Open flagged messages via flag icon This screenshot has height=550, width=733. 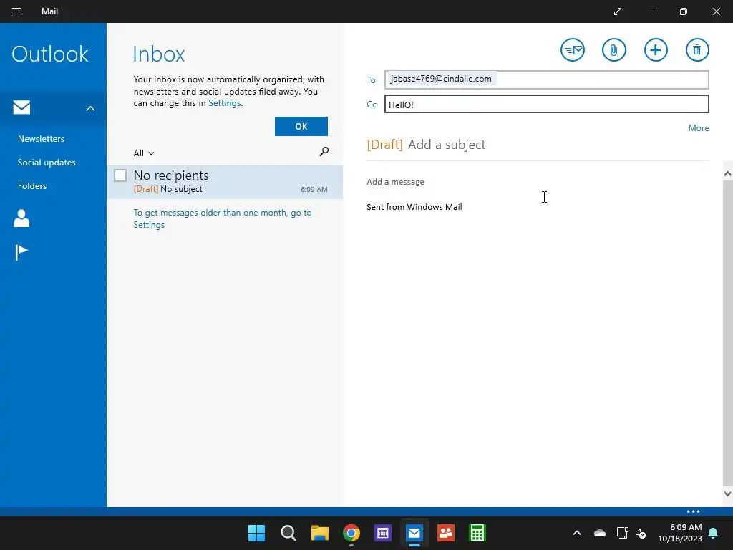coord(21,253)
